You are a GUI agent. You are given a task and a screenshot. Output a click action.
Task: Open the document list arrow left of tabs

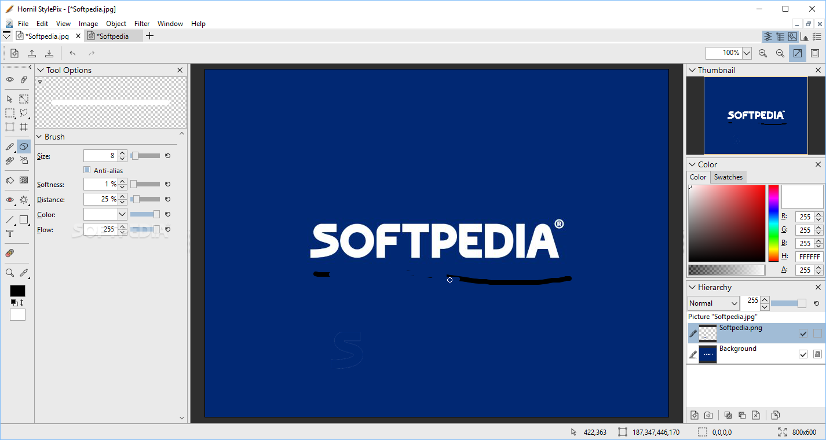[x=6, y=36]
